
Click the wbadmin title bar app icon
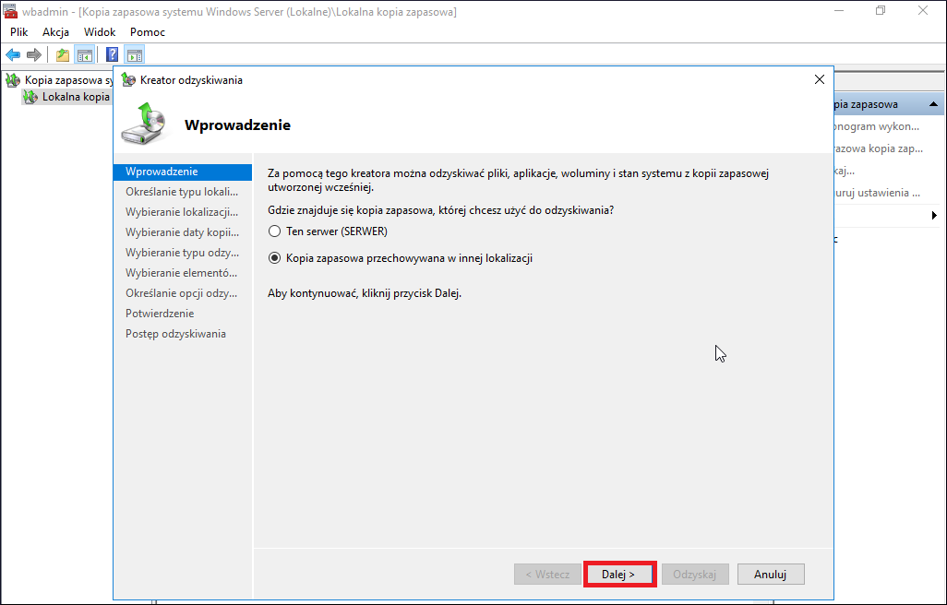point(9,11)
